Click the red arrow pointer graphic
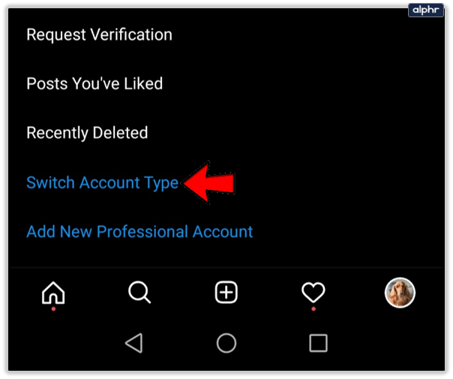Viewport: 453px width, 379px height. [x=209, y=182]
